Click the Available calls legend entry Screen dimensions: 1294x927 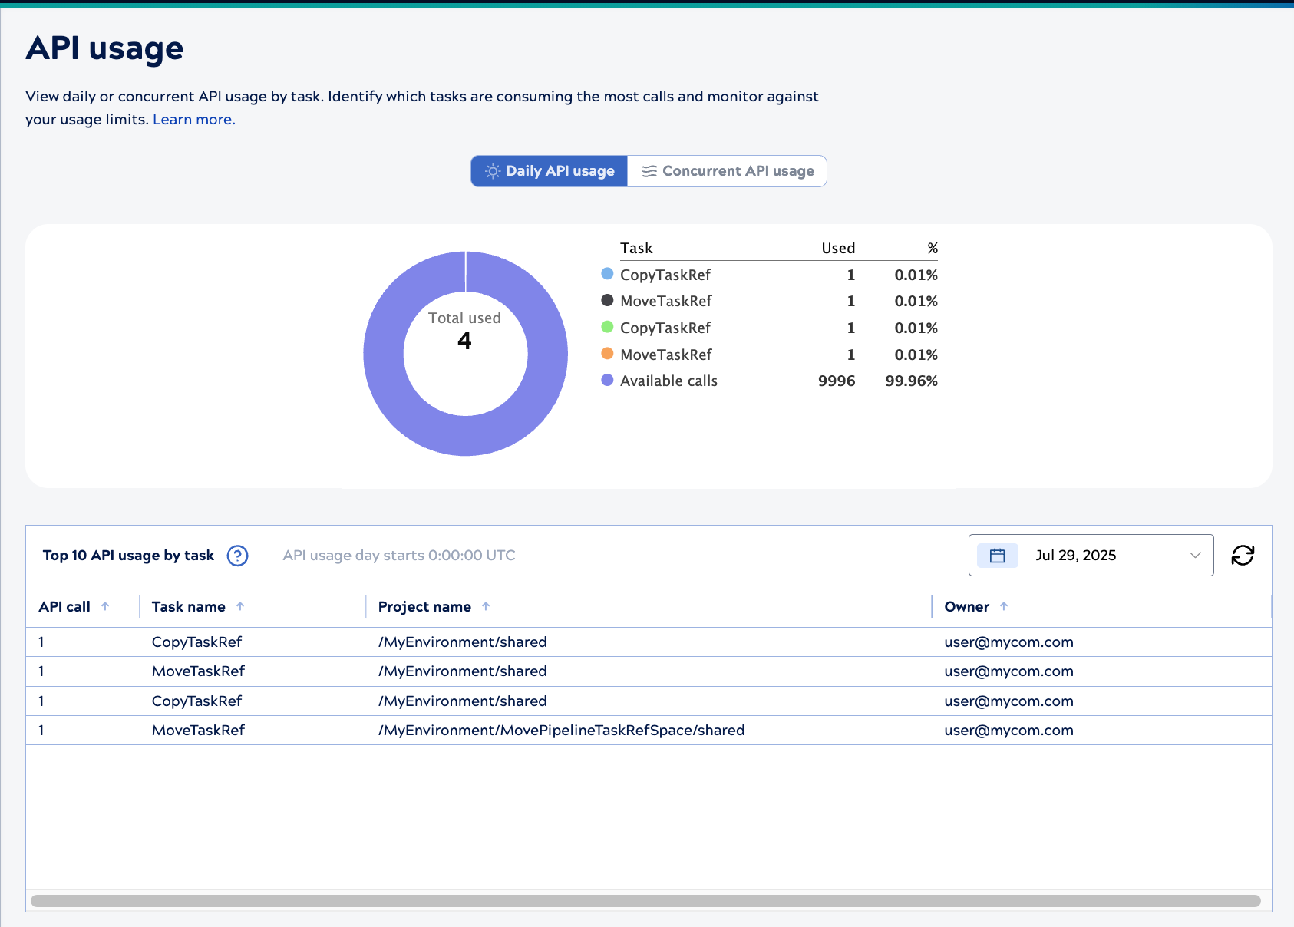click(x=668, y=381)
